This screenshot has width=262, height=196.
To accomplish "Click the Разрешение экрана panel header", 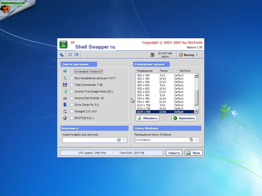I will click(151, 64).
